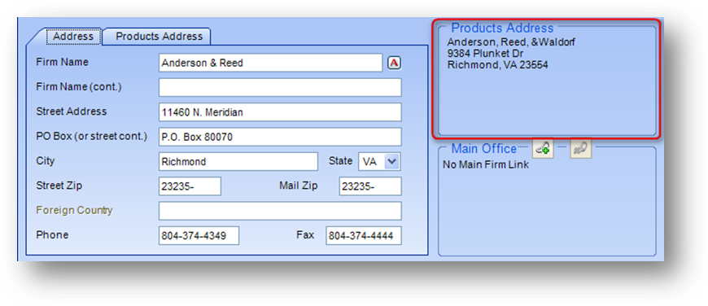The width and height of the screenshot is (708, 306).
Task: Open the State dropdown showing VA
Action: coord(379,162)
